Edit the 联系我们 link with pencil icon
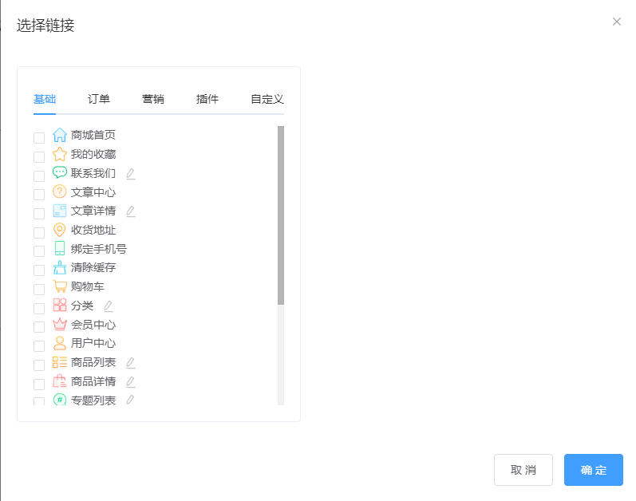Viewport: 636px width, 501px height. 130,173
